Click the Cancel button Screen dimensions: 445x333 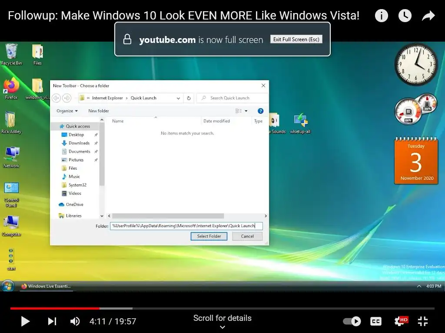click(247, 236)
